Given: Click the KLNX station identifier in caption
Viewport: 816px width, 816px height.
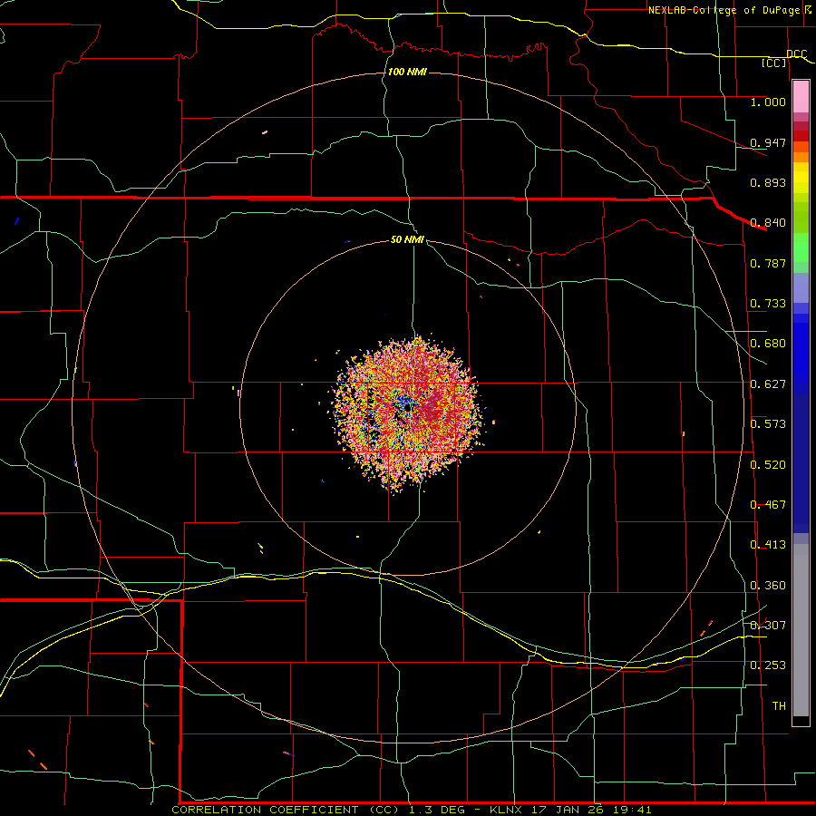Looking at the screenshot, I should [x=506, y=810].
